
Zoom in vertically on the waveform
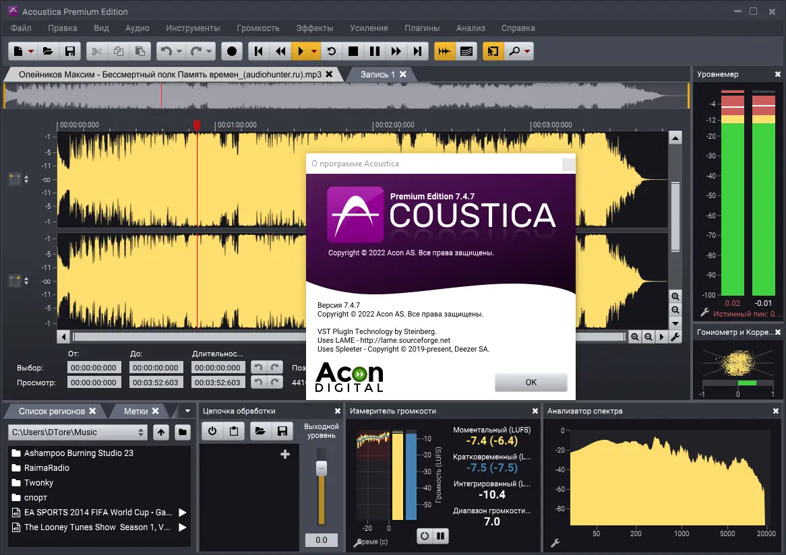pos(675,296)
